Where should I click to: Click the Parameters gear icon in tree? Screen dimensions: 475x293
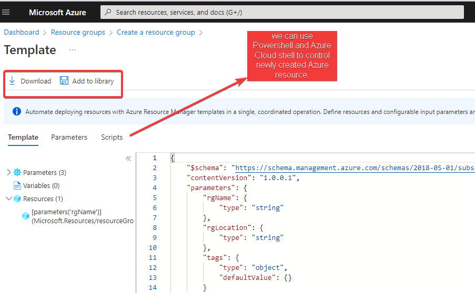click(17, 172)
